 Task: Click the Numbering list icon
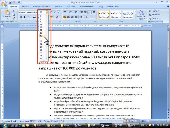[x=70, y=12]
